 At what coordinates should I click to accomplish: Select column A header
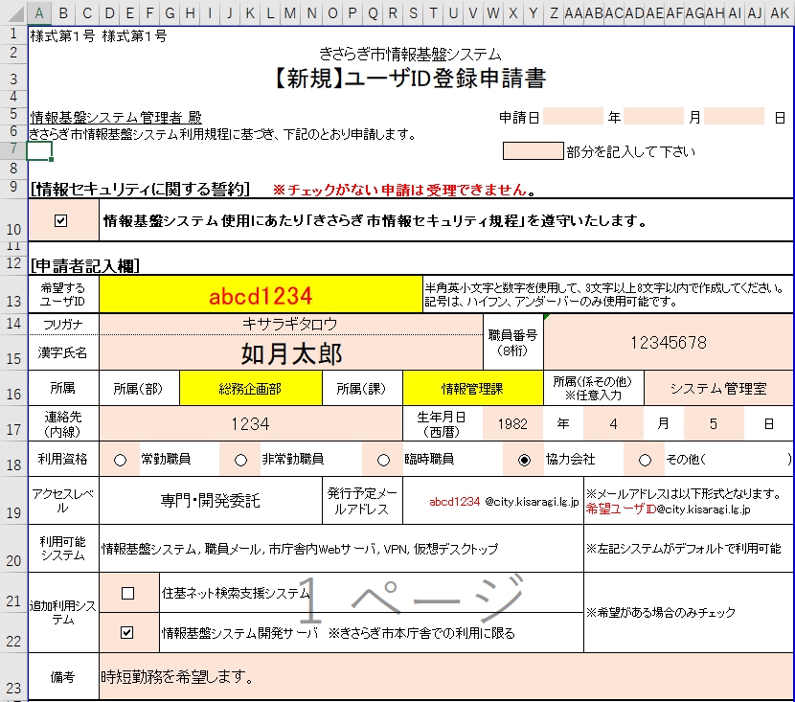(x=39, y=12)
